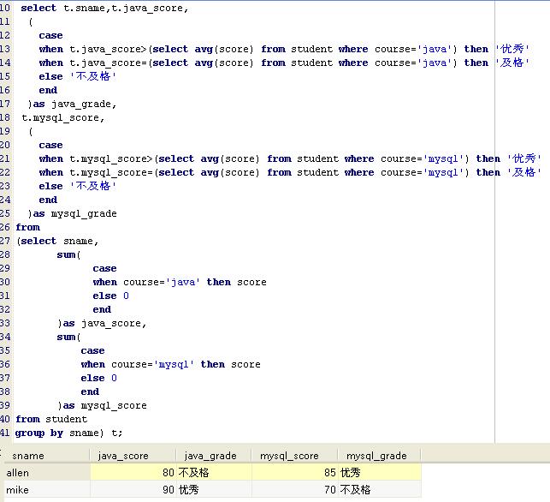Screen dimensions: 550x502
Task: Click the mysql_score column header
Action: 294,456
